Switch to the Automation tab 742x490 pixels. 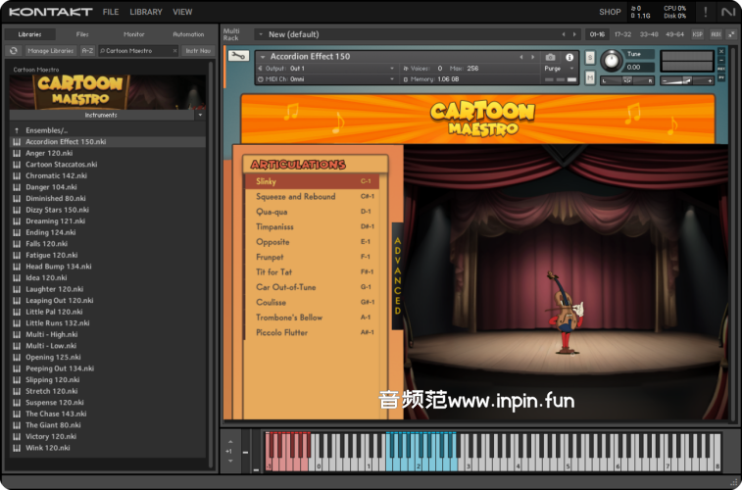pos(188,34)
